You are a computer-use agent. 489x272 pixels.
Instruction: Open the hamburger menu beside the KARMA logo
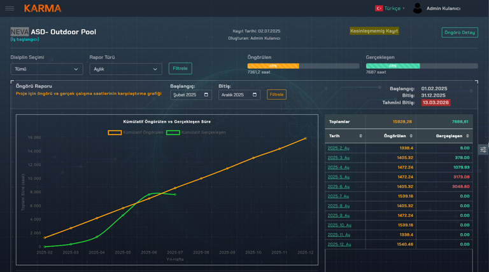[x=10, y=8]
